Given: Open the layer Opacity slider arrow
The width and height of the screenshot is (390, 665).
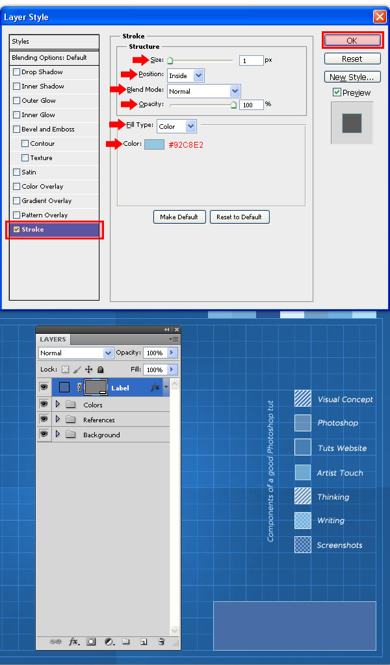Looking at the screenshot, I should pos(172,353).
